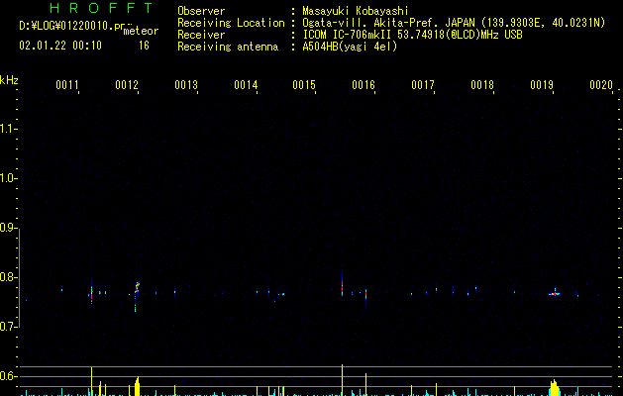Select the Ogata-vill. Akita-Pref. JAPAN location text
Viewport: 623px width, 396px height.
[x=454, y=23]
